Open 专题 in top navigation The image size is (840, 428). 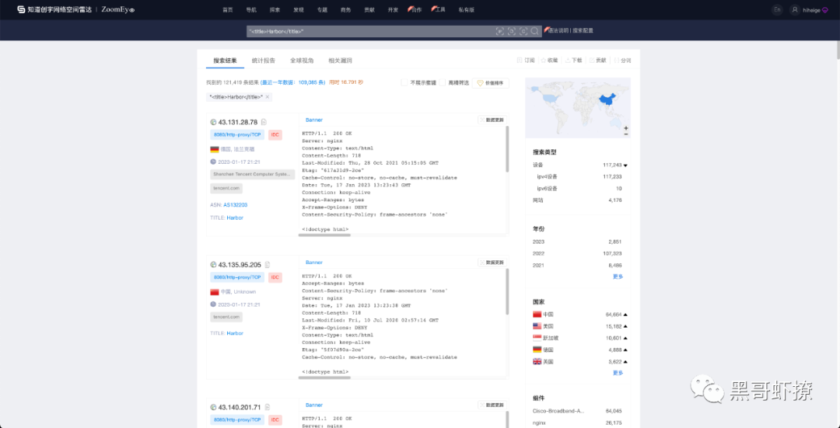click(322, 9)
